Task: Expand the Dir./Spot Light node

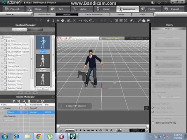Action: coord(2,116)
